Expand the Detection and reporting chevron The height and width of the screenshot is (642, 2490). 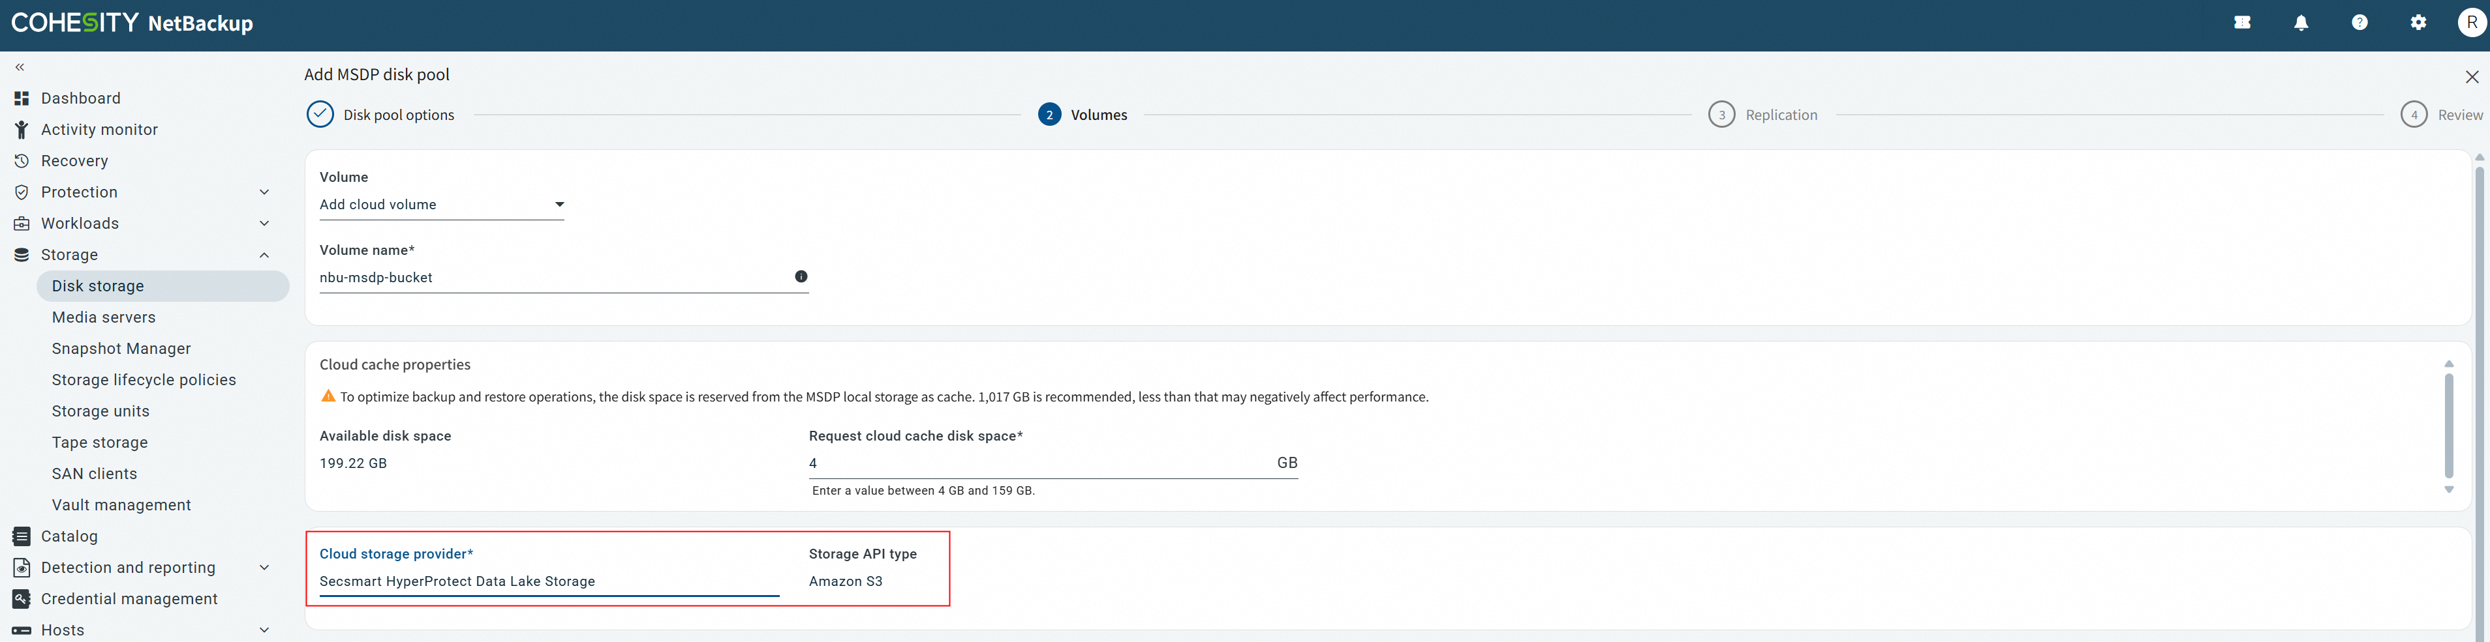pyautogui.click(x=265, y=568)
